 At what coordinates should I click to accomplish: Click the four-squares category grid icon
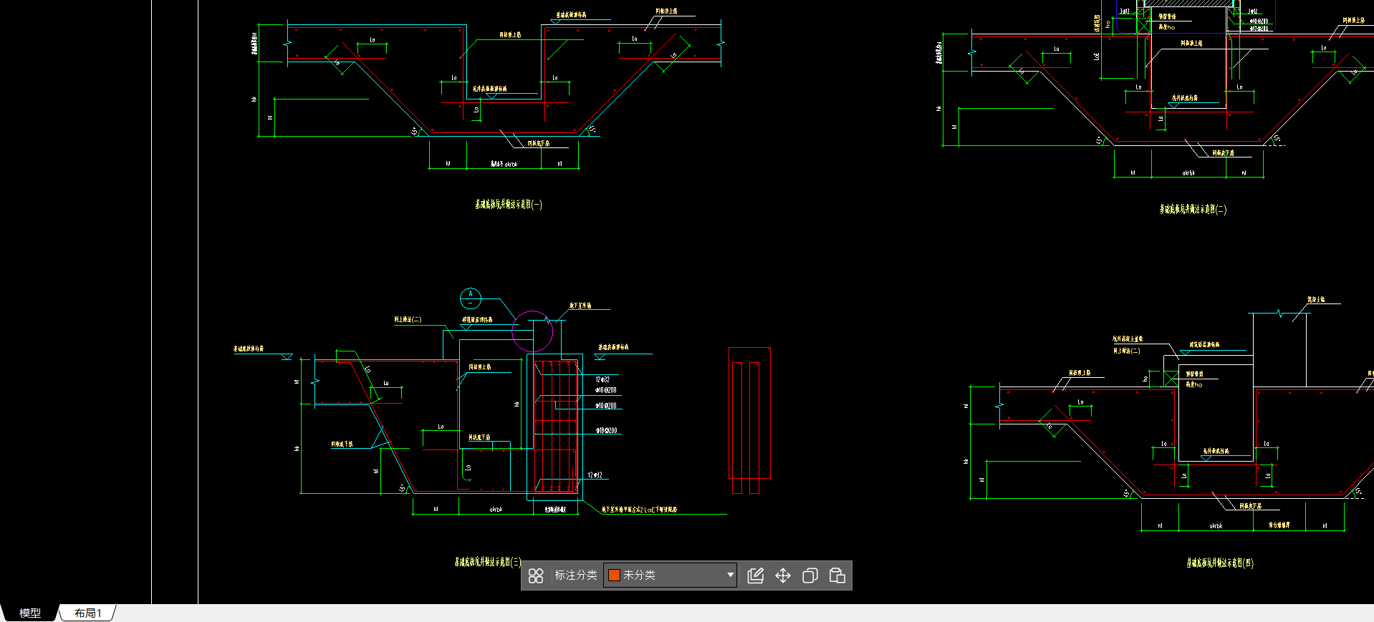[x=536, y=575]
